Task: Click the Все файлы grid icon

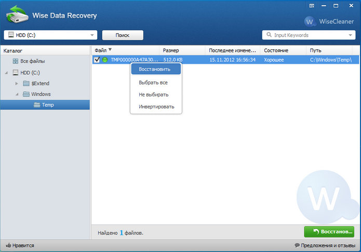Action: tap(16, 61)
